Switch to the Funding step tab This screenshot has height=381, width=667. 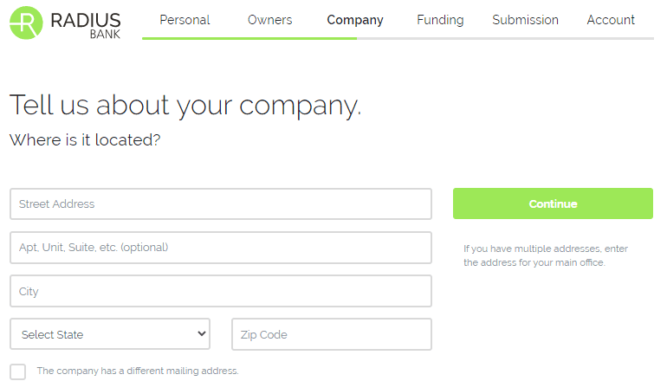click(440, 20)
